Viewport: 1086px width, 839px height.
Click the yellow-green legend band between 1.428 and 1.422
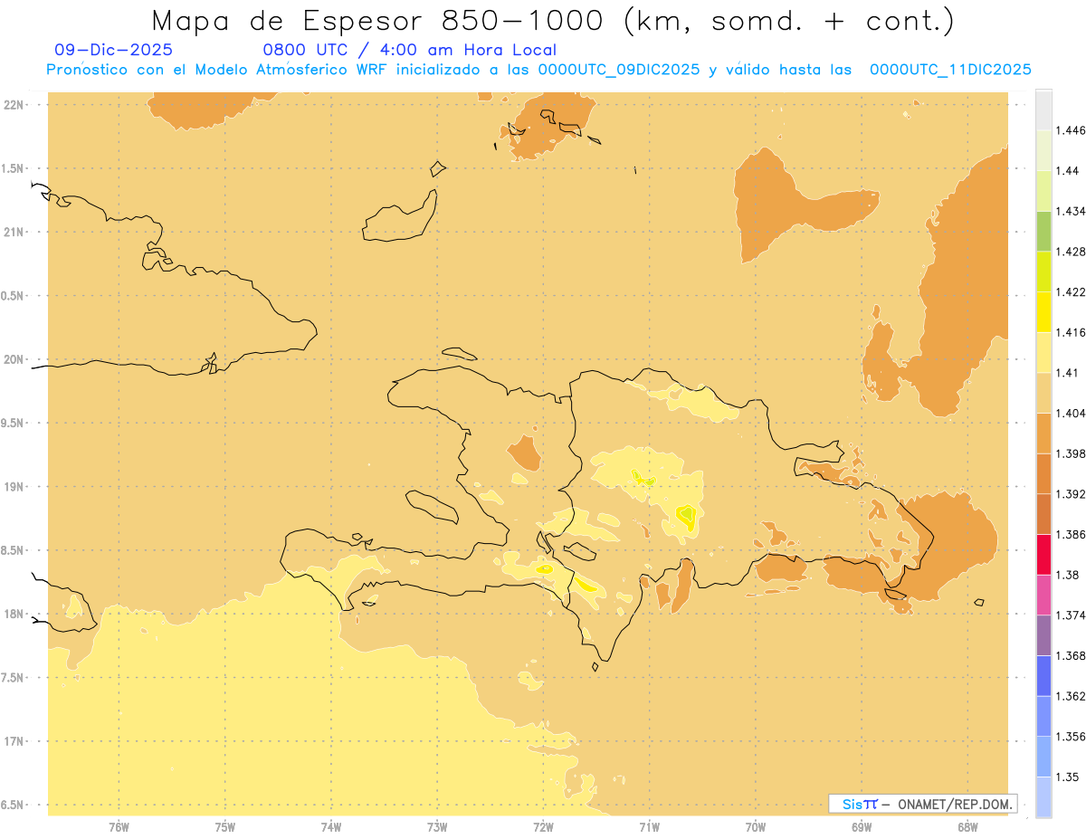[x=1043, y=272]
